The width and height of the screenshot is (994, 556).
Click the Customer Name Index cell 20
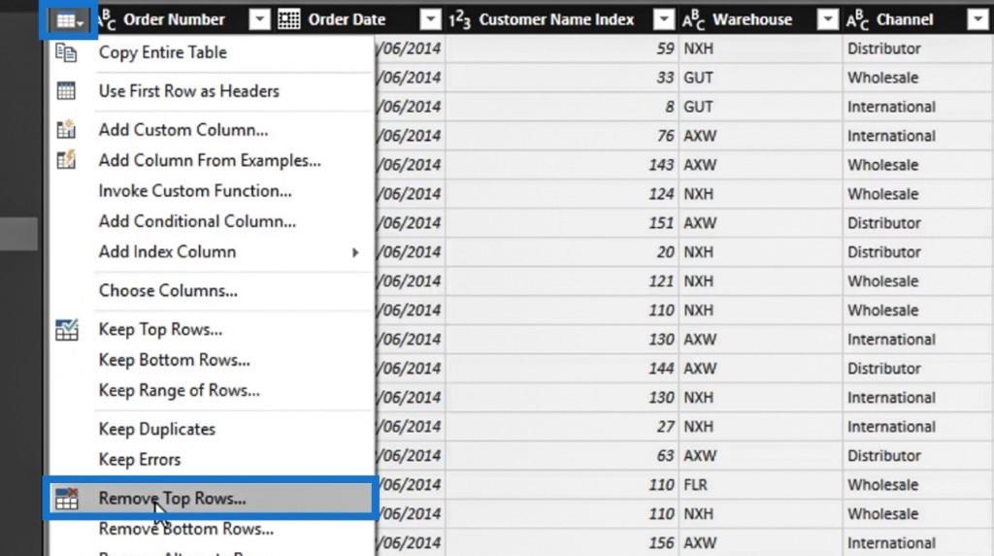coord(562,252)
